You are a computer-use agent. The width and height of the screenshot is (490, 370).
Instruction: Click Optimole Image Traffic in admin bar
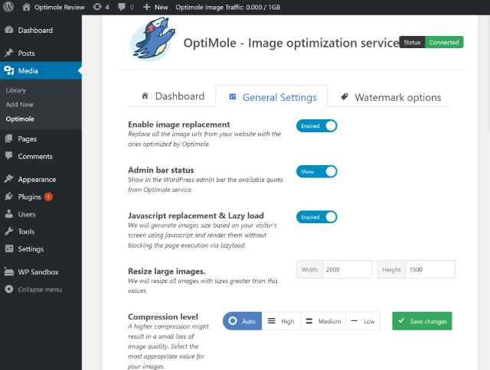point(228,7)
